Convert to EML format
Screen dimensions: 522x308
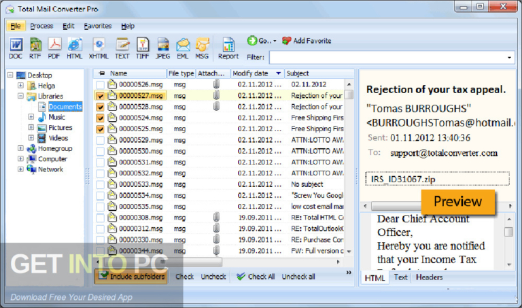point(183,48)
